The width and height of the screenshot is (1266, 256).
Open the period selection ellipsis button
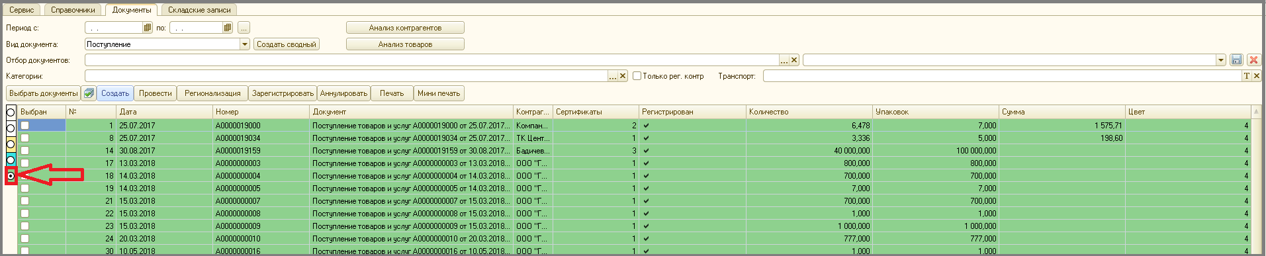point(244,28)
